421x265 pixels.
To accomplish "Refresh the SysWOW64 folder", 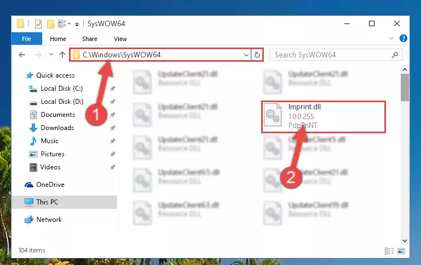I will [257, 55].
